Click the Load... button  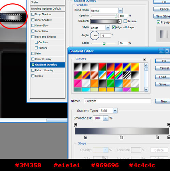click(163, 77)
